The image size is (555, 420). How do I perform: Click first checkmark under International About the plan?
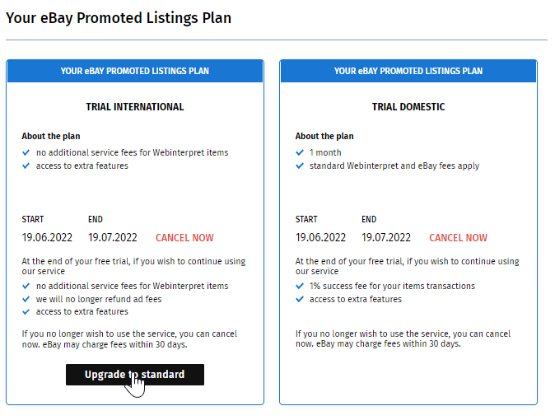click(26, 152)
